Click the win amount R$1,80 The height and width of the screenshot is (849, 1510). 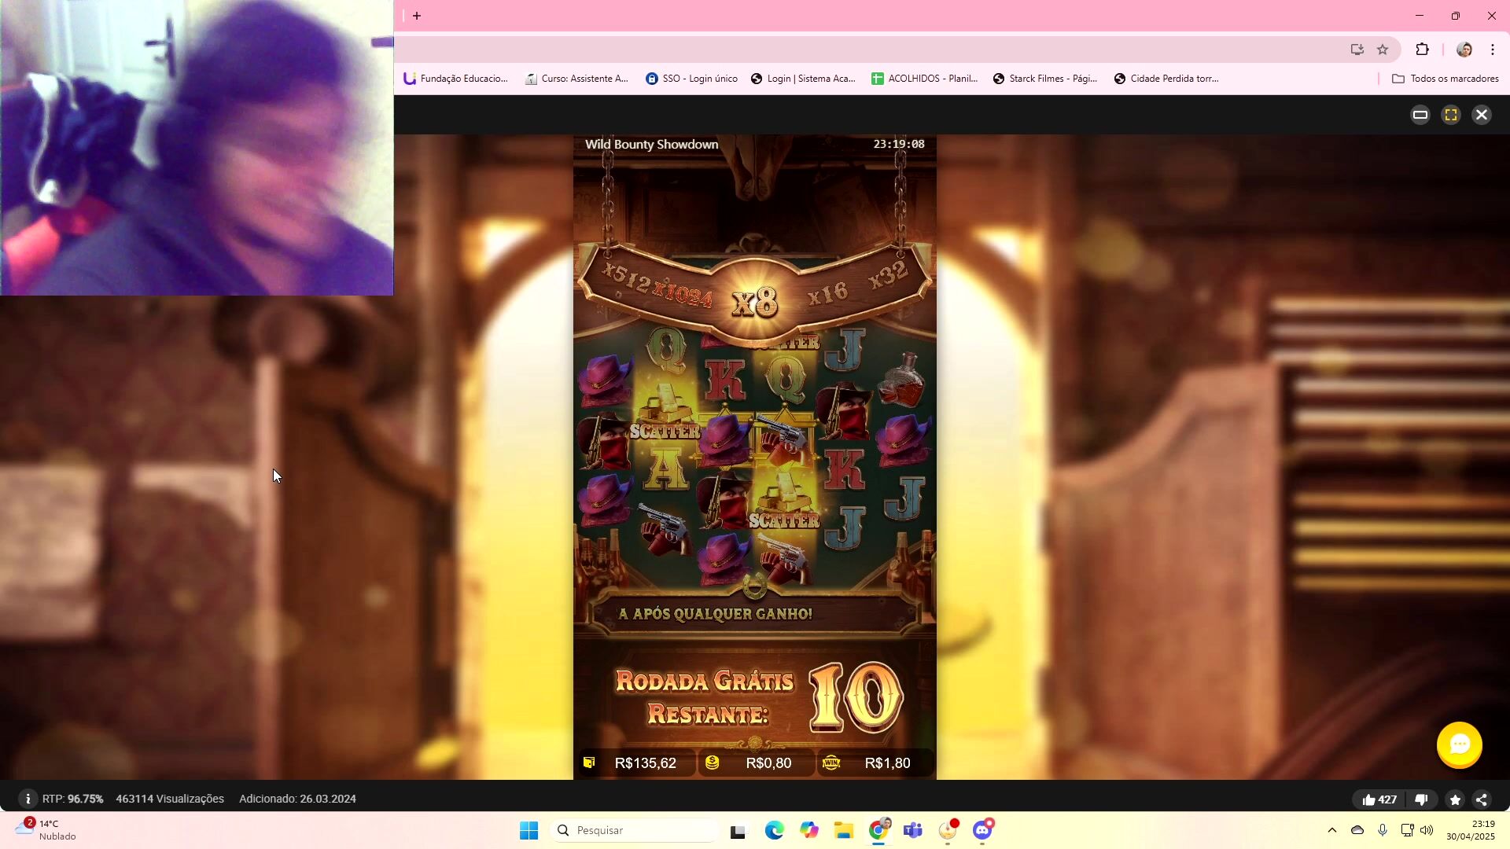click(887, 763)
